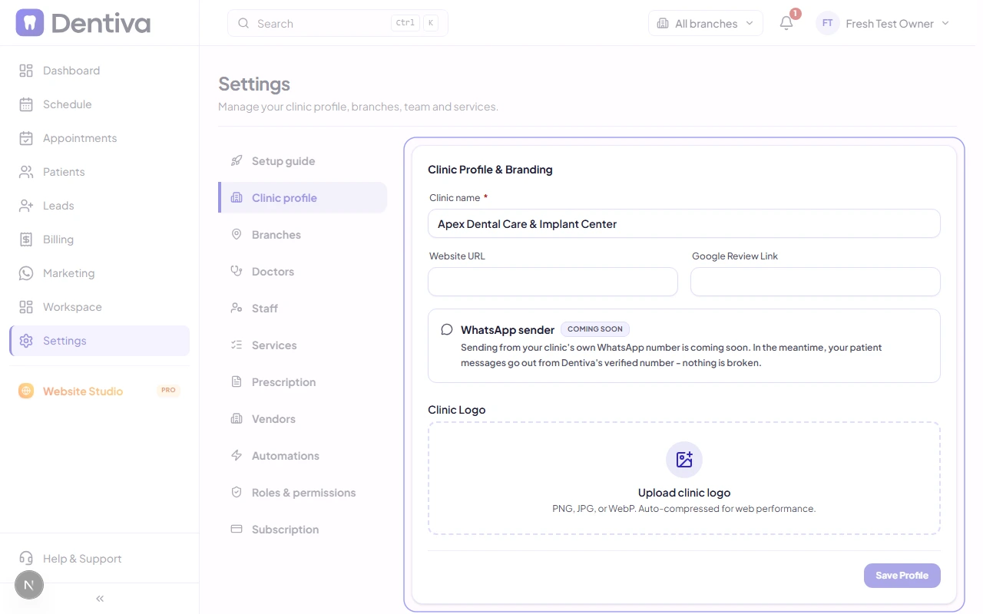Click the Marketing WhatsApp icon
983x614 pixels.
(x=26, y=273)
